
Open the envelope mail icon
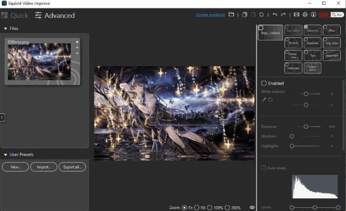coord(297,15)
